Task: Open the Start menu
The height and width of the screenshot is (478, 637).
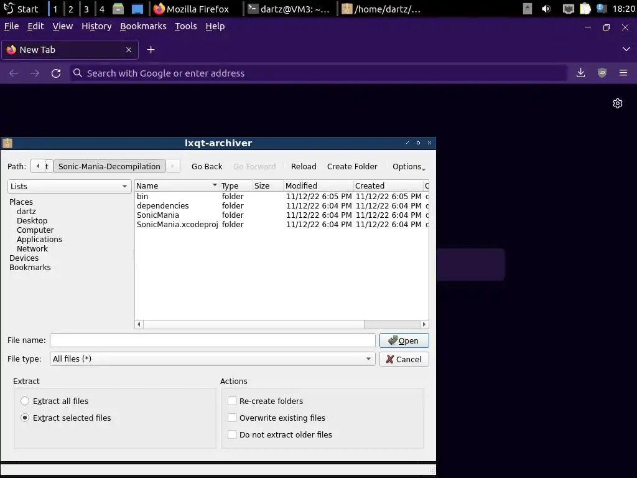Action: pos(21,9)
